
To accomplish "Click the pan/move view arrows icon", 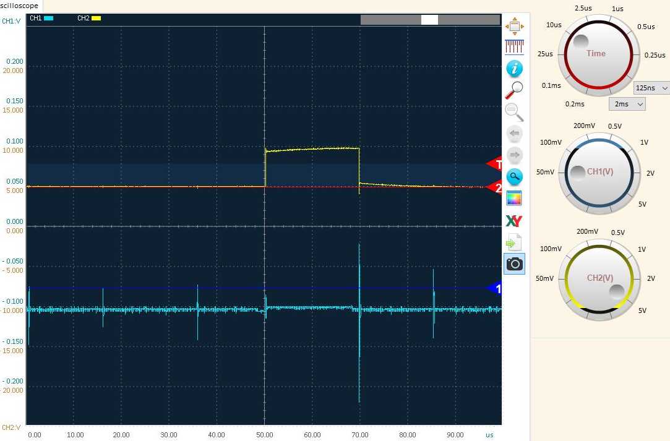I will (x=515, y=27).
